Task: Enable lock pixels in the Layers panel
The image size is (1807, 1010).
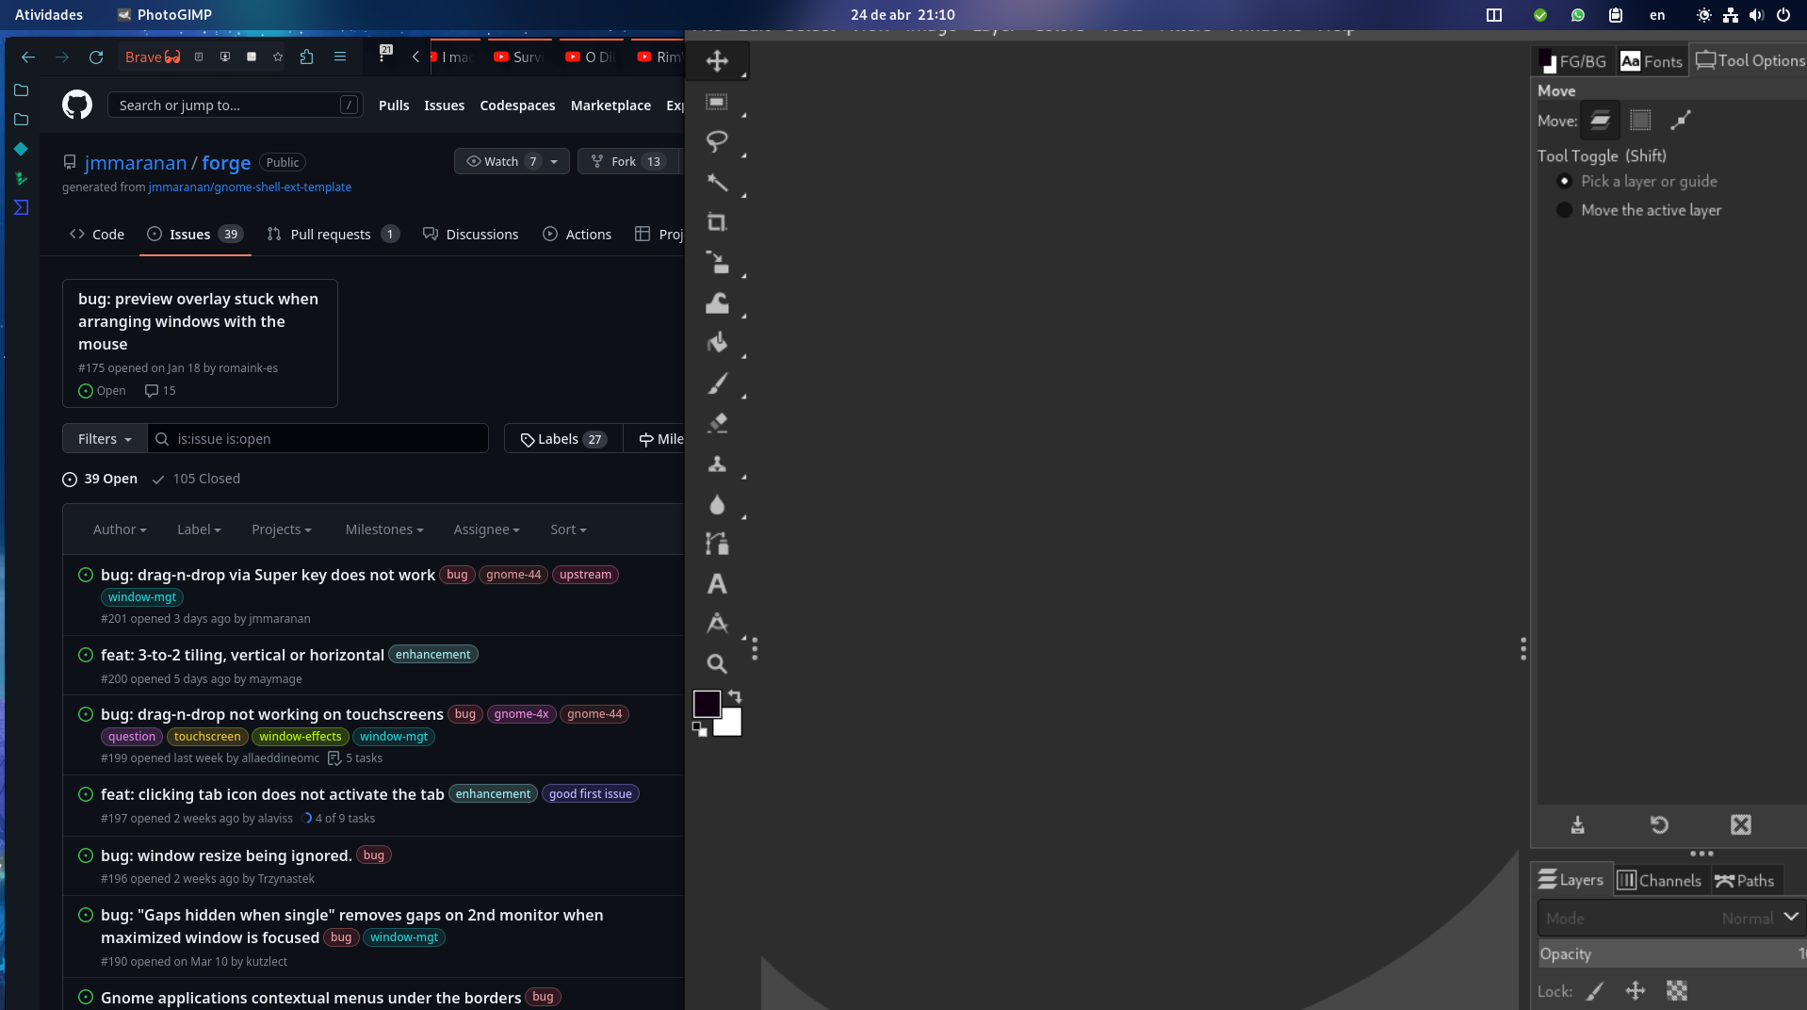Action: pos(1596,991)
